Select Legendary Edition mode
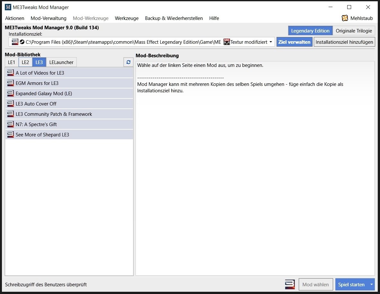 [x=310, y=31]
